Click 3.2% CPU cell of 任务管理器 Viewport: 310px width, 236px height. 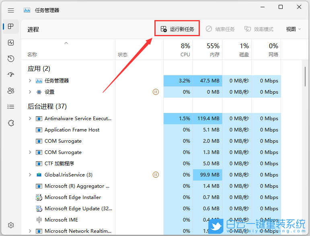178,81
